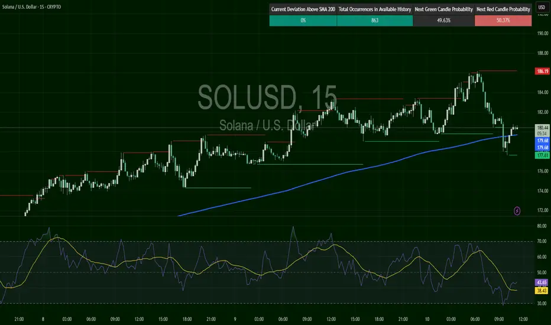Click the 'Next Green Candle Probability' header
This screenshot has width=551, height=325.
click(443, 9)
